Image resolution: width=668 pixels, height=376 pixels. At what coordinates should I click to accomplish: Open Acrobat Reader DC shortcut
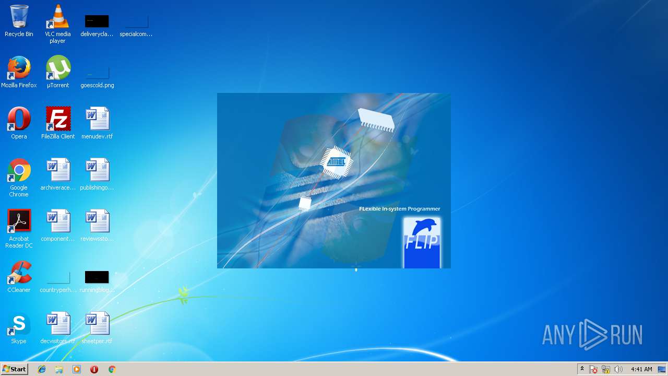[x=19, y=229]
